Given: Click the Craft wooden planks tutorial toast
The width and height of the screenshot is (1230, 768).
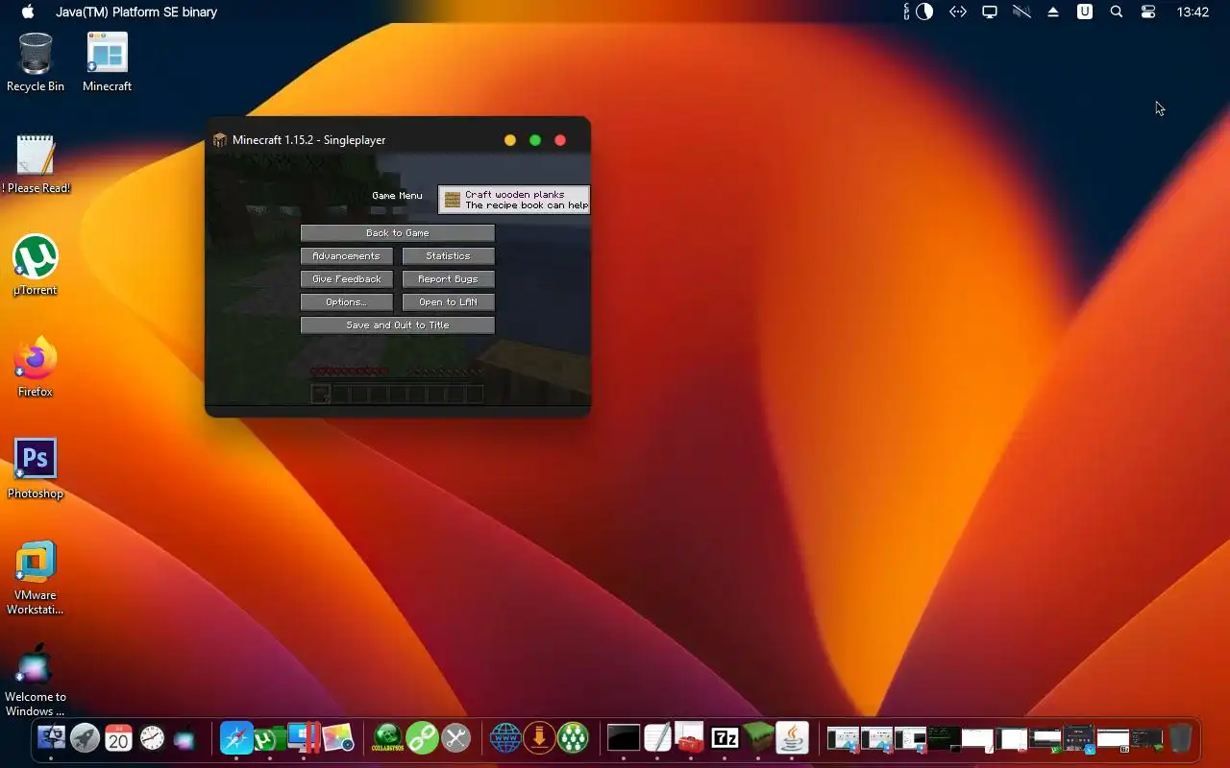Looking at the screenshot, I should pos(514,200).
